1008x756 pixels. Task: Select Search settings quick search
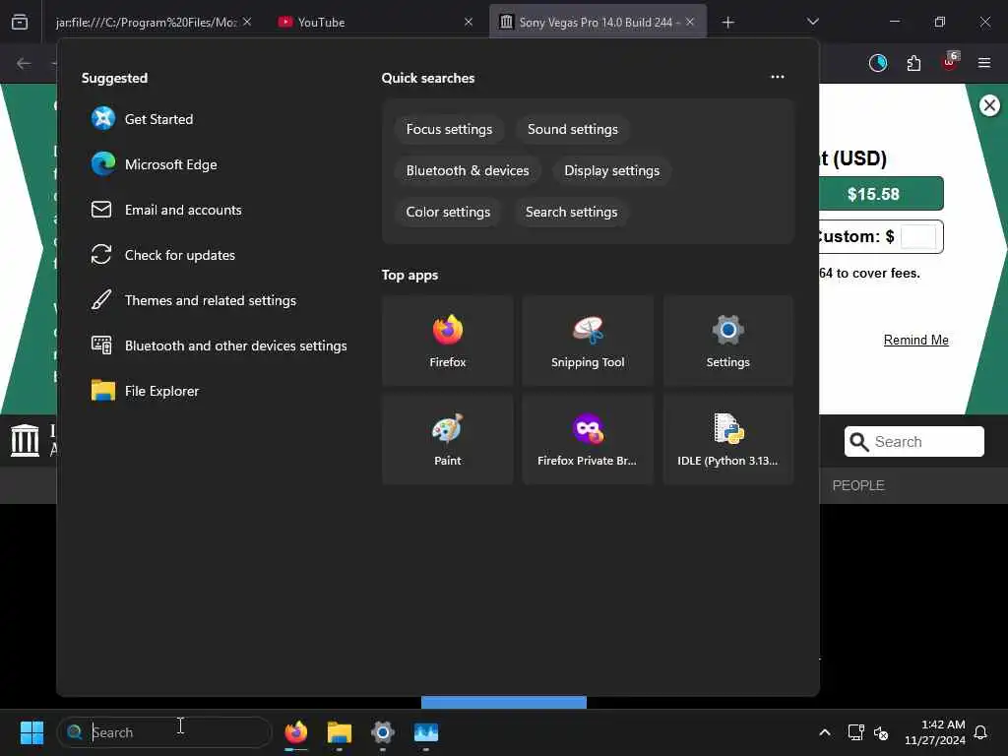pos(571,213)
